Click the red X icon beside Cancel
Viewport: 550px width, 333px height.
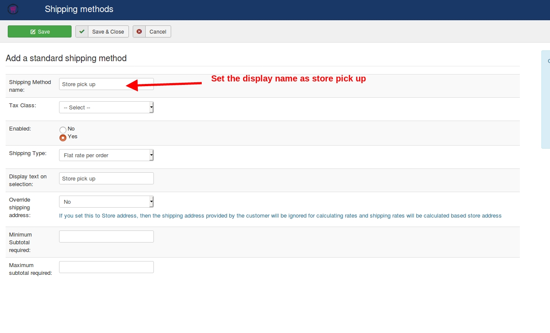coord(139,31)
